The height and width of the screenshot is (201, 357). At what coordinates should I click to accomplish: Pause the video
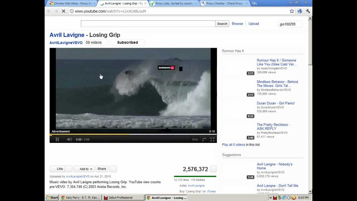57,140
